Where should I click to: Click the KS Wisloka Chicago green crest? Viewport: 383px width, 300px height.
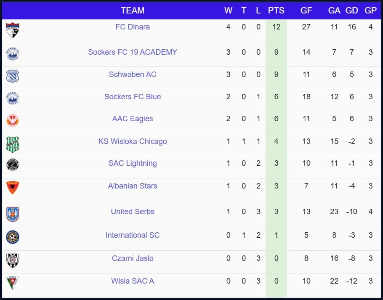pos(13,144)
